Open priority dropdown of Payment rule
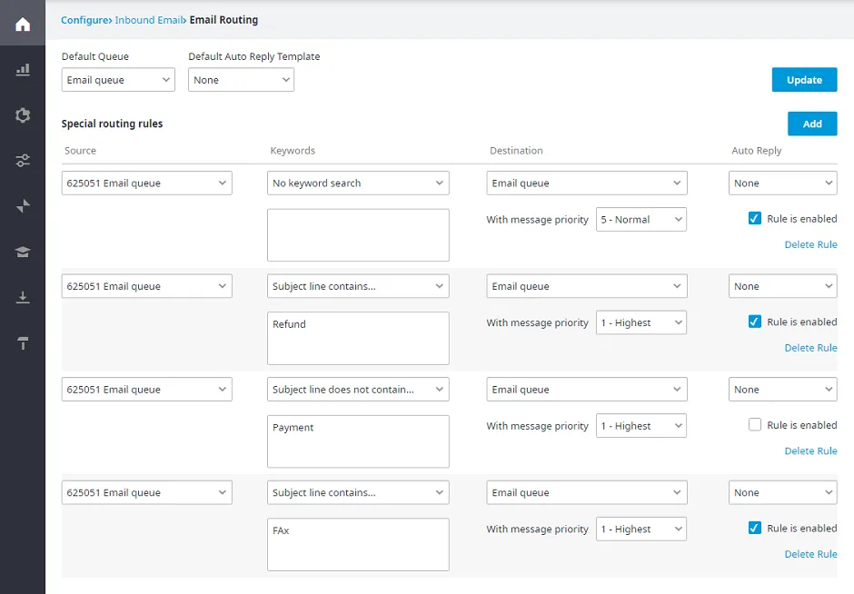Viewport: 854px width, 594px height. tap(641, 426)
